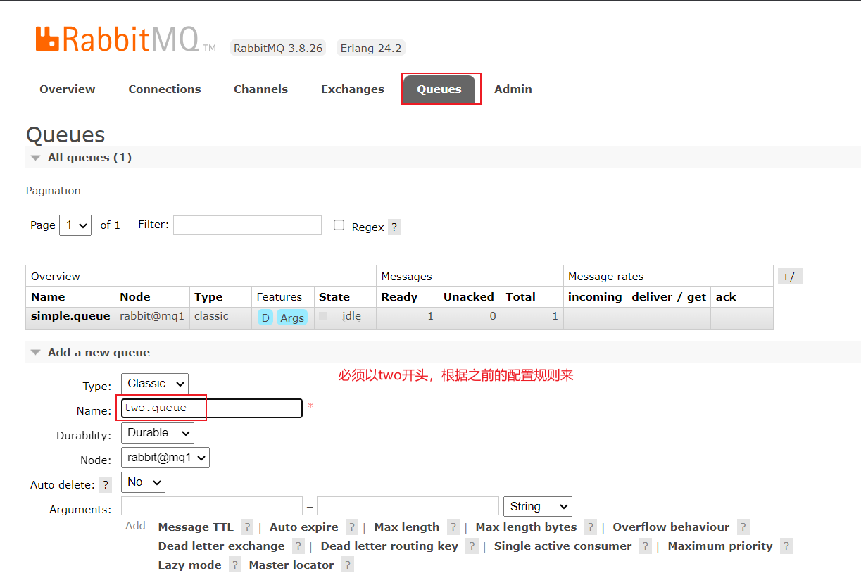Select the Queues tab

coord(439,89)
